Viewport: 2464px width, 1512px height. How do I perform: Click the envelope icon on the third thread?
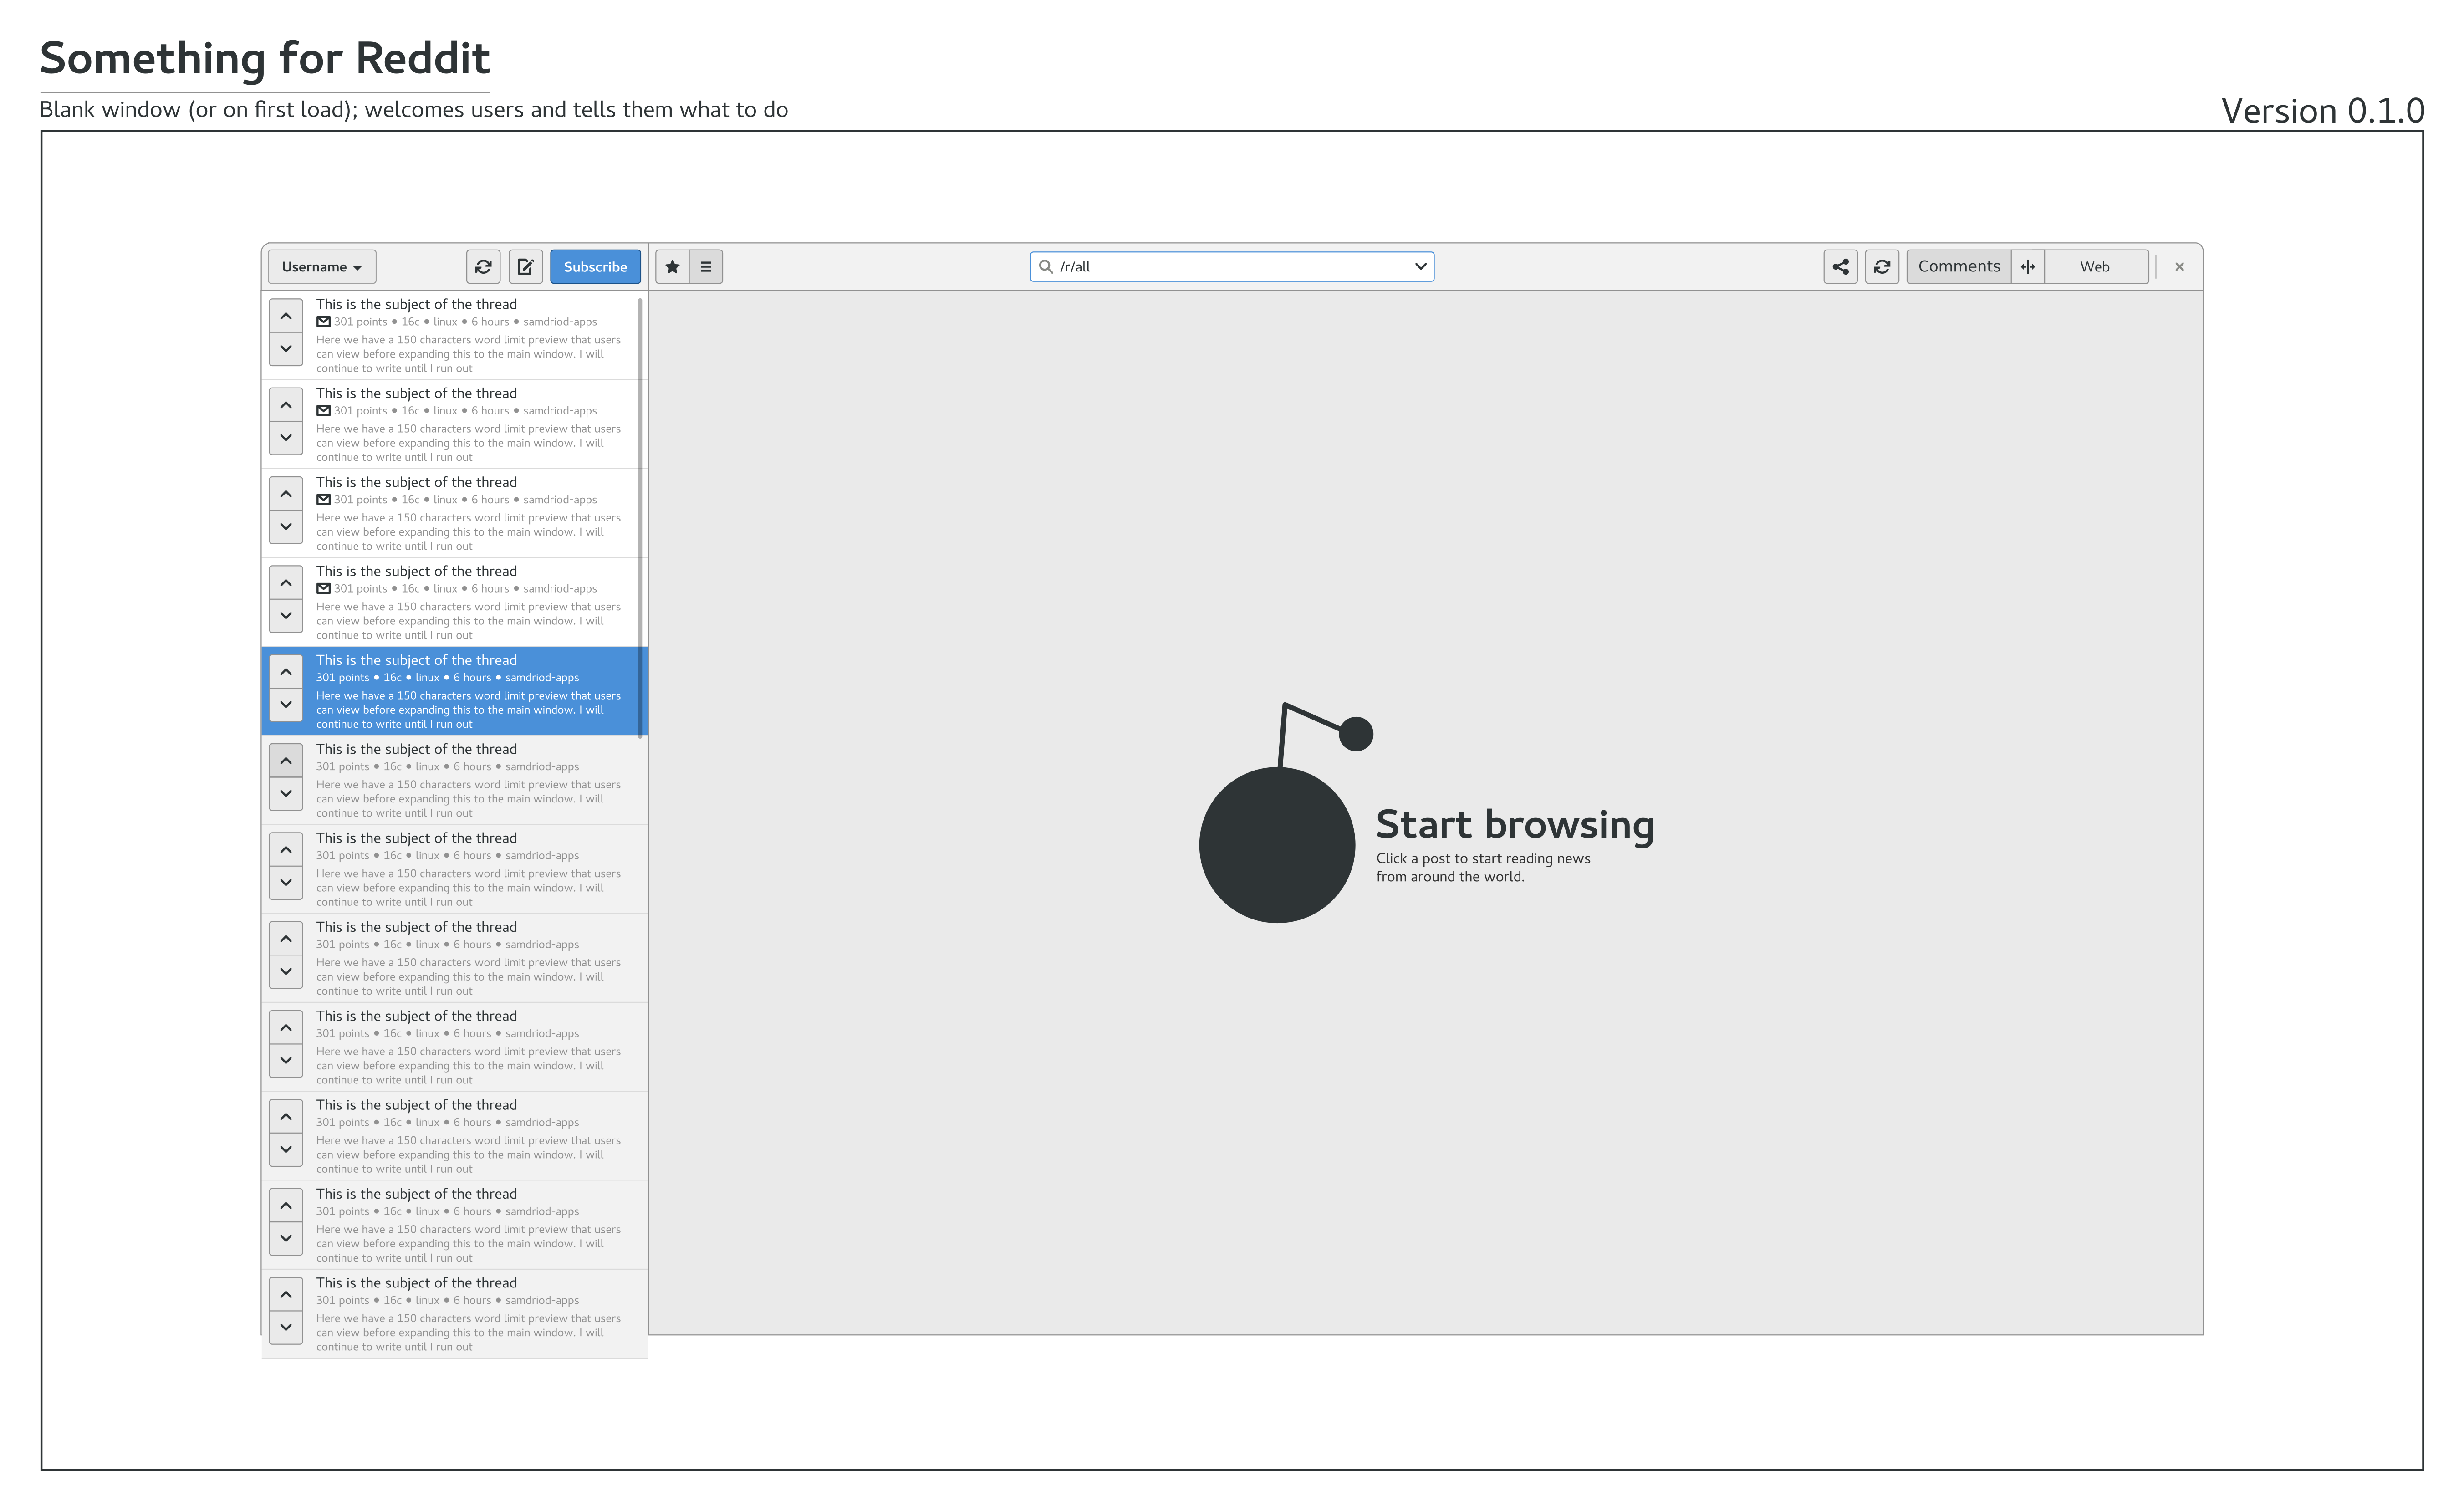tap(323, 500)
